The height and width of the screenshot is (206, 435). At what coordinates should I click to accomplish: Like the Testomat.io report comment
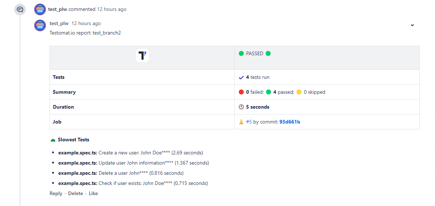[93, 194]
